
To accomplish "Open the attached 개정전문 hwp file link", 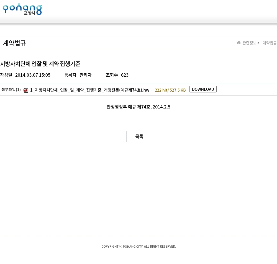I will (x=91, y=90).
